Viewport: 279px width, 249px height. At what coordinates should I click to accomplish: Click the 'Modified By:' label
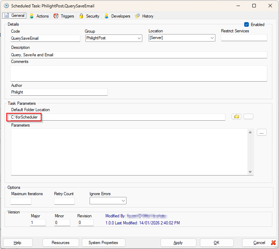(x=116, y=216)
